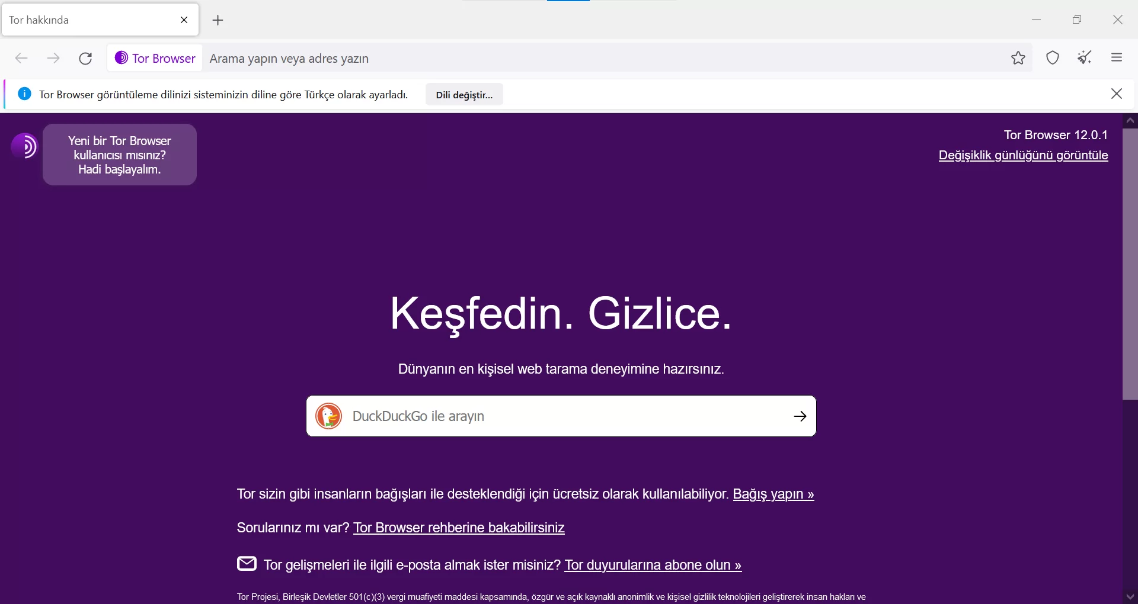The height and width of the screenshot is (604, 1138).
Task: Open the 'Yeni bir Tor Browser kullanıcısı mısınız?' onboarding bubble
Action: [x=120, y=155]
